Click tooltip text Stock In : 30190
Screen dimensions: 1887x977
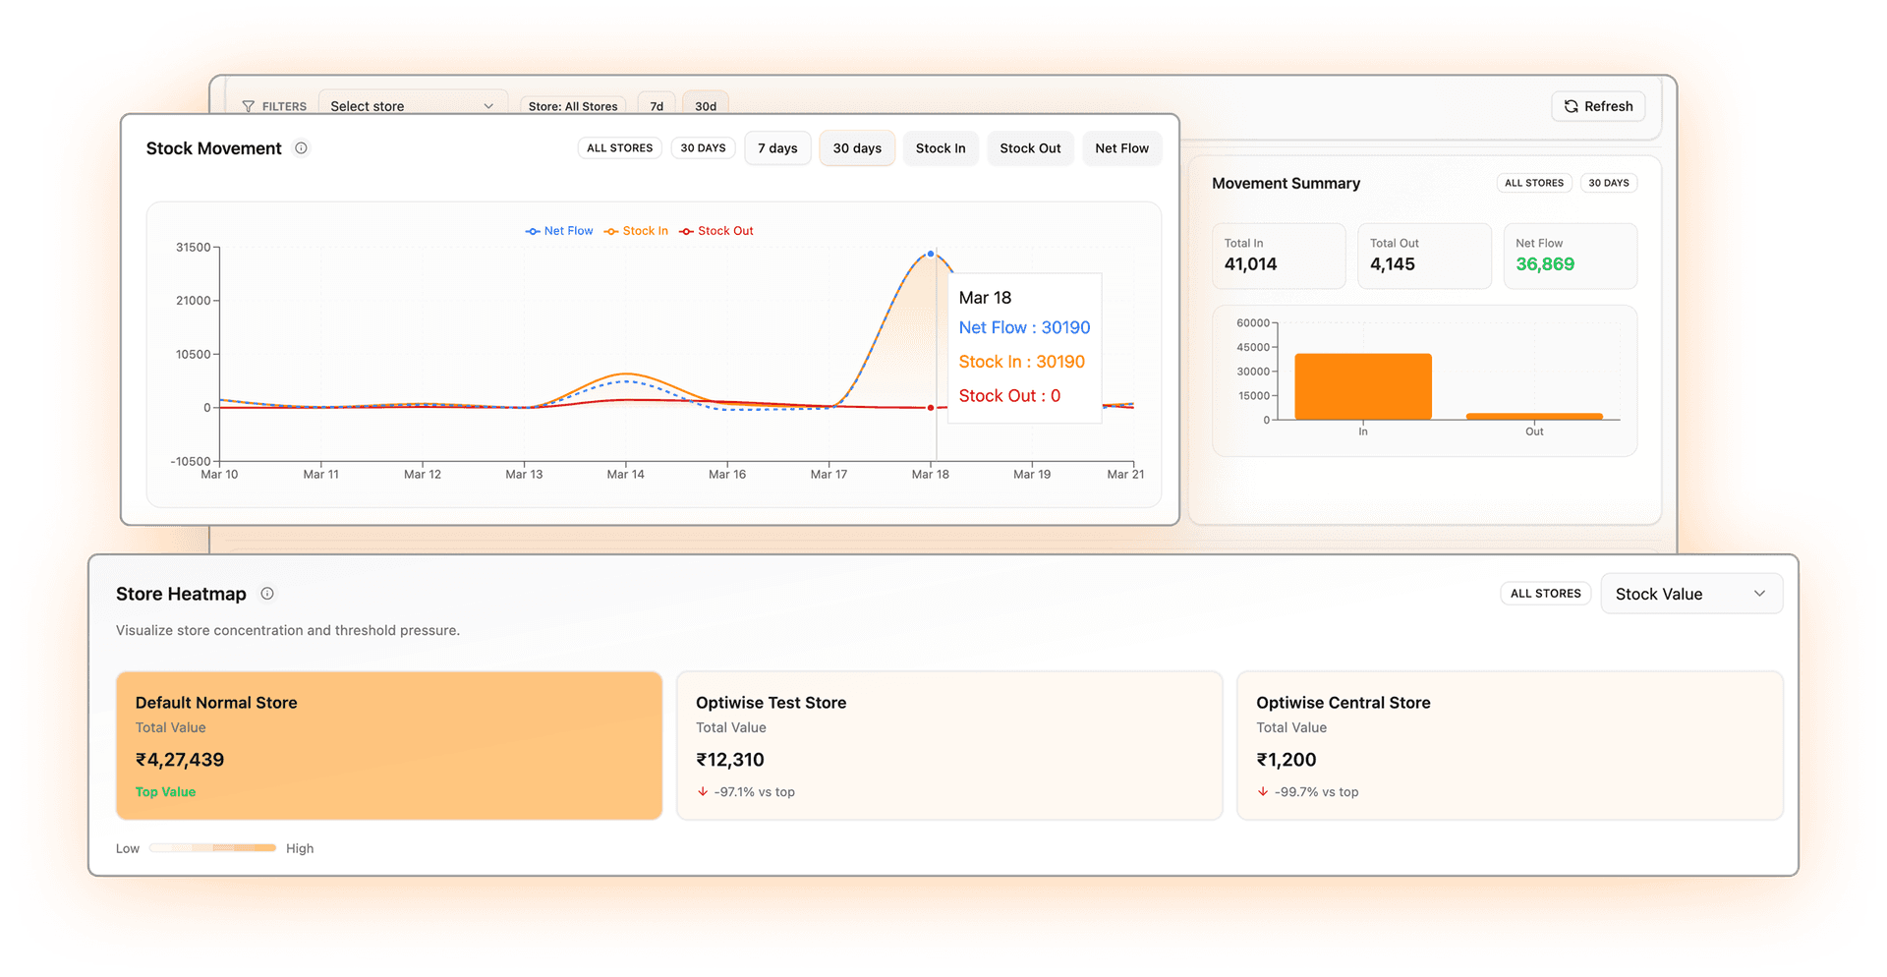click(x=1022, y=362)
